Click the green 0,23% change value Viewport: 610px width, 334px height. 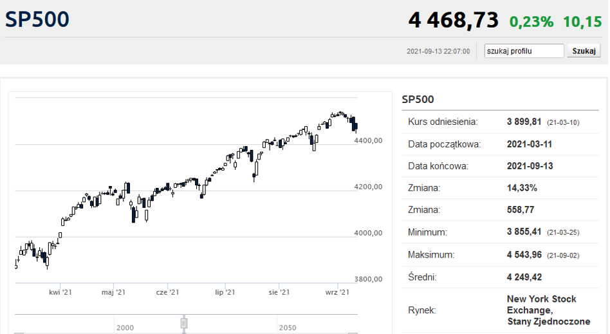click(531, 21)
